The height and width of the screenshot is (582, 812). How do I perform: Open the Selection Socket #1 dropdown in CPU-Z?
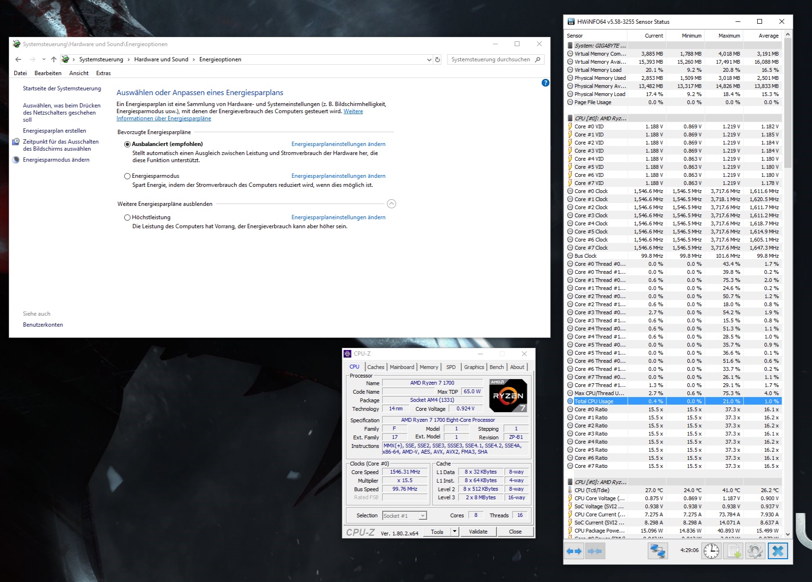point(423,516)
